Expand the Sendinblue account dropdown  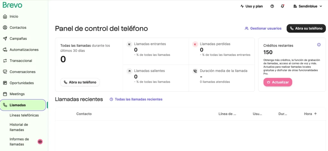coord(308,6)
